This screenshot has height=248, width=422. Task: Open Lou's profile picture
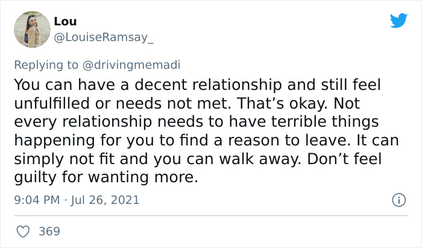[32, 30]
